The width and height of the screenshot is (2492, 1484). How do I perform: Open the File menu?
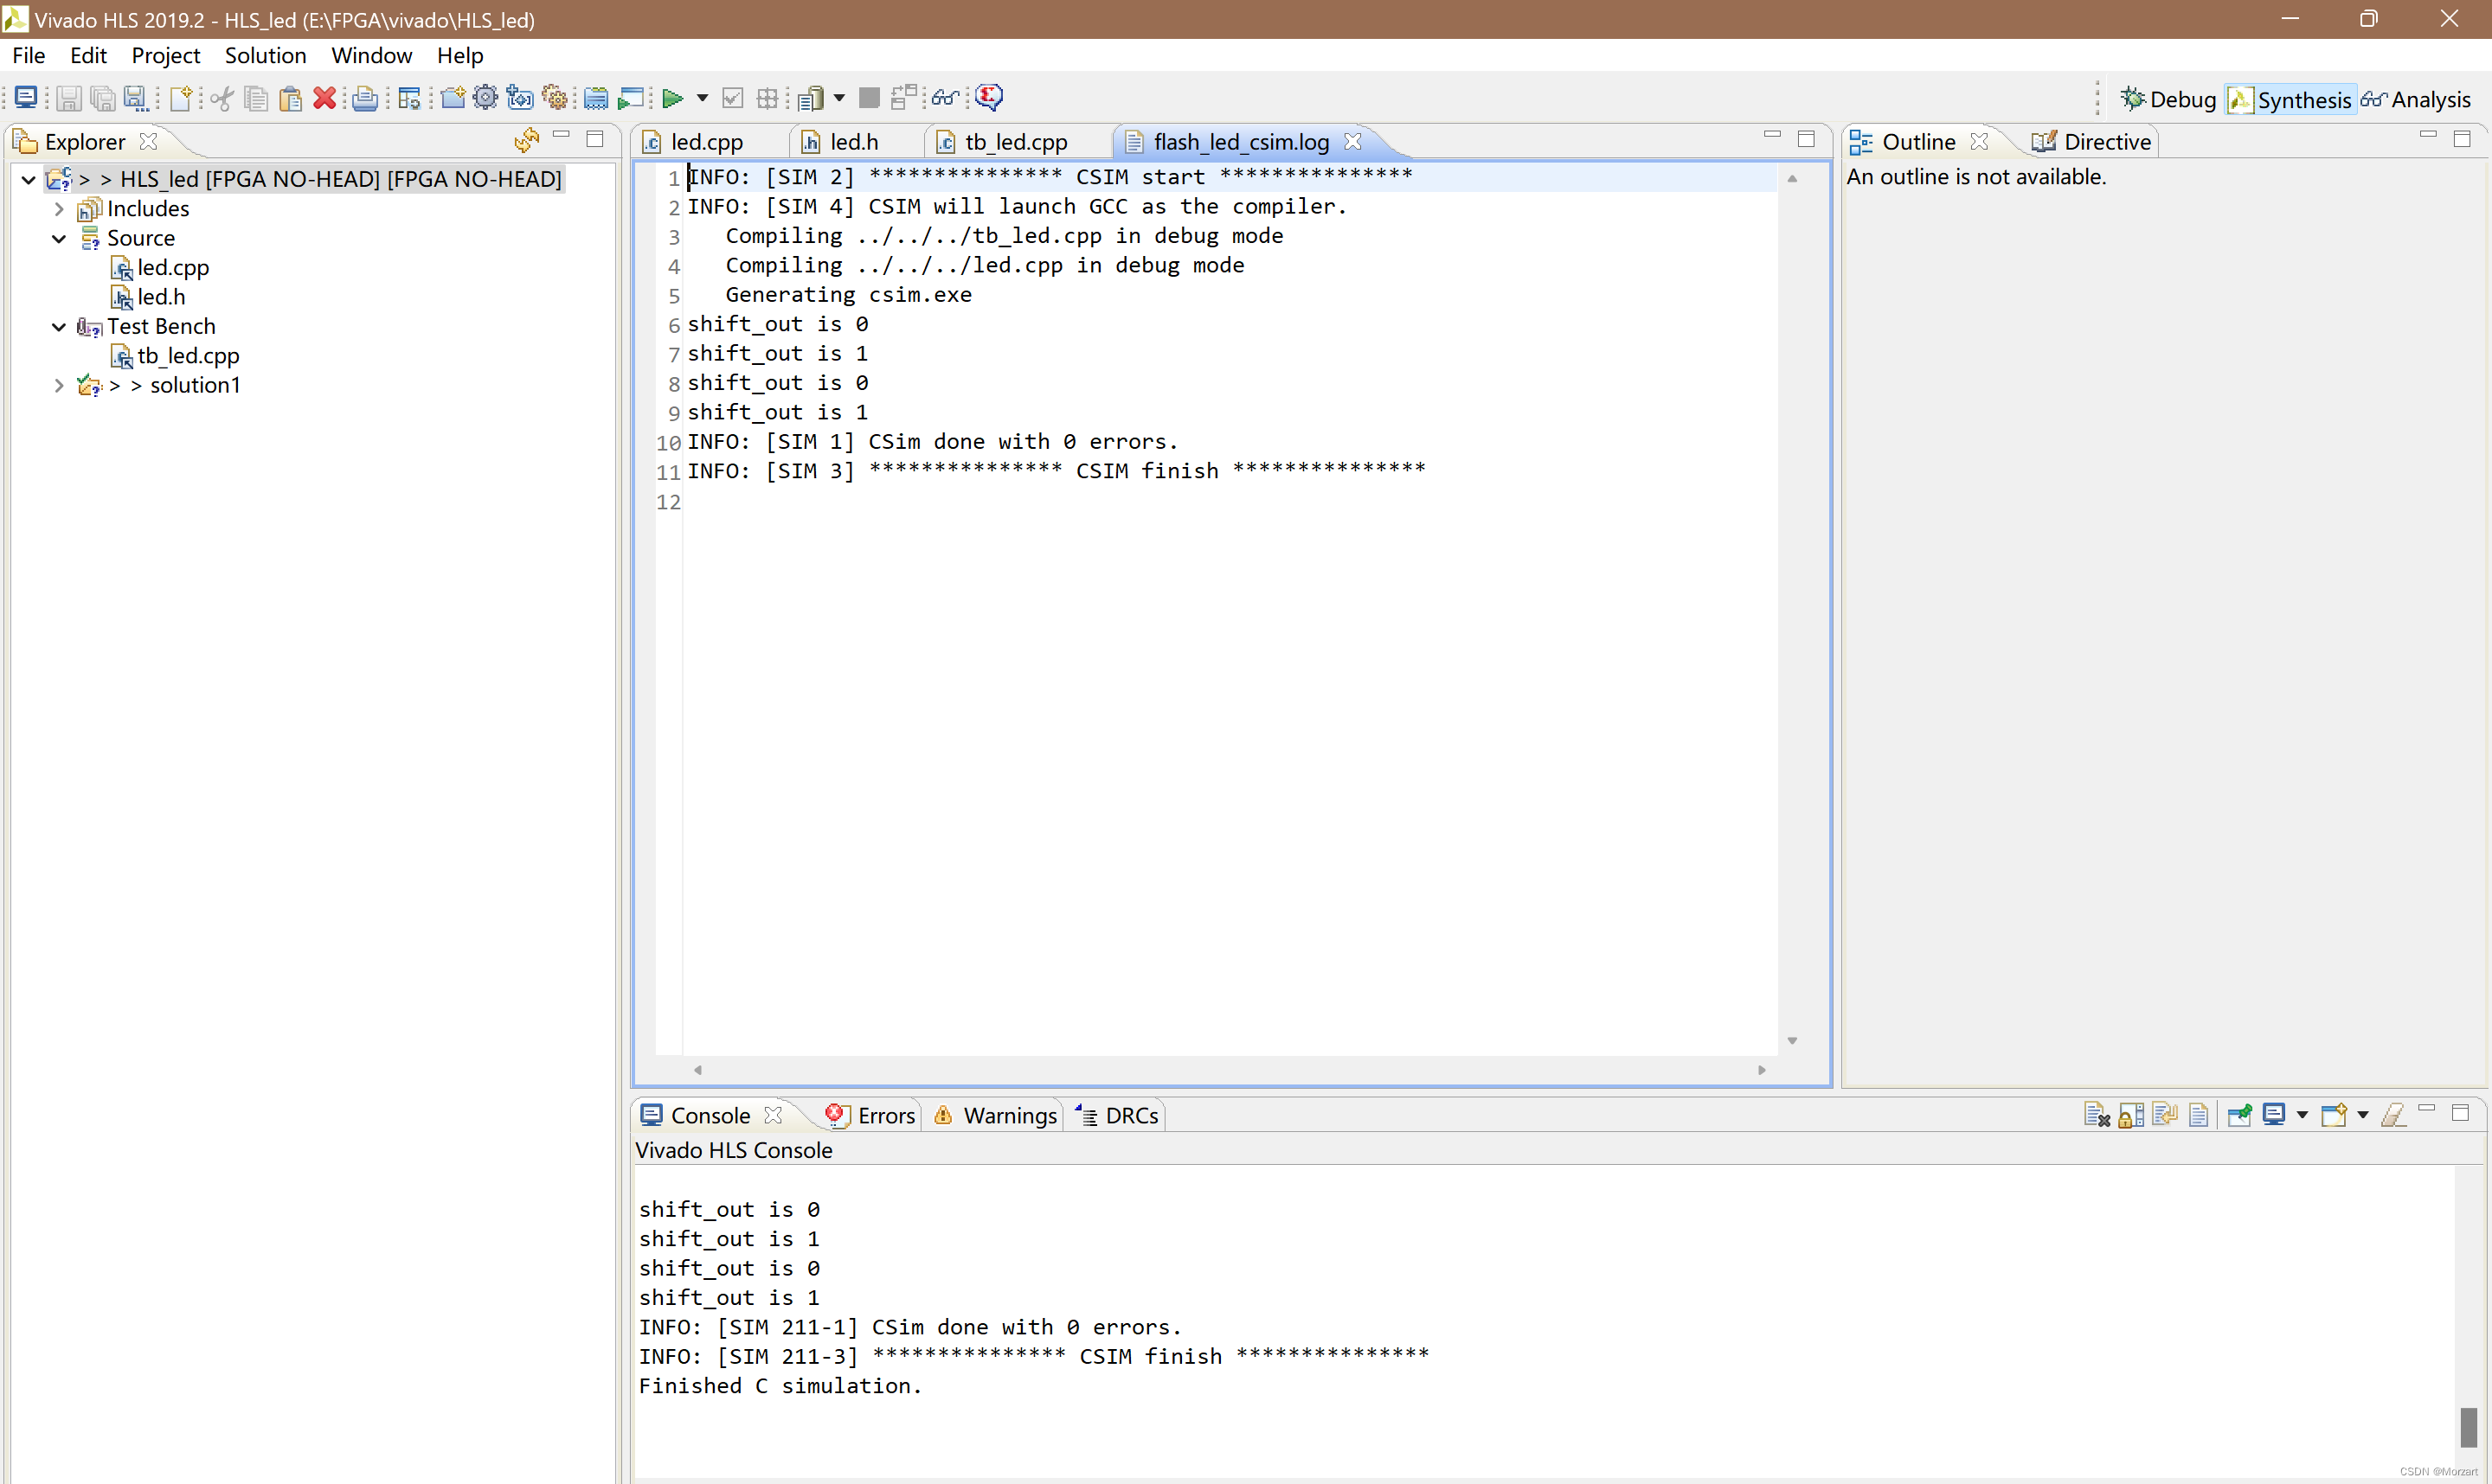(x=29, y=54)
